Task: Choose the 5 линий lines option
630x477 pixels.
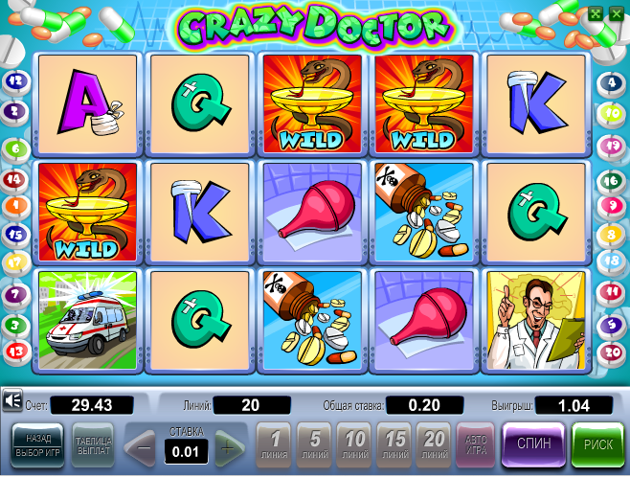Action: coord(314,445)
